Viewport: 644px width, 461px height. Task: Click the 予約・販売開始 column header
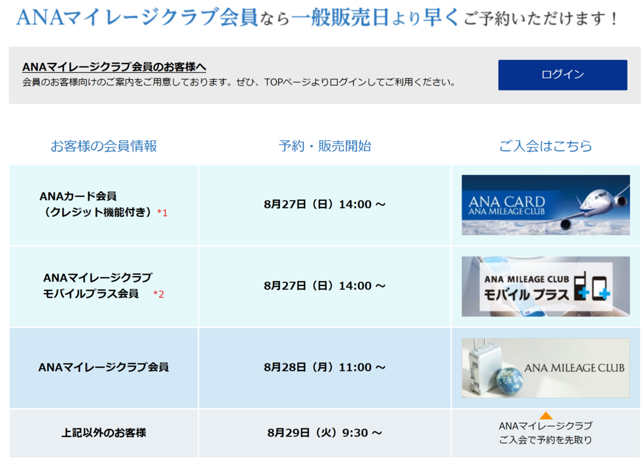[x=325, y=146]
